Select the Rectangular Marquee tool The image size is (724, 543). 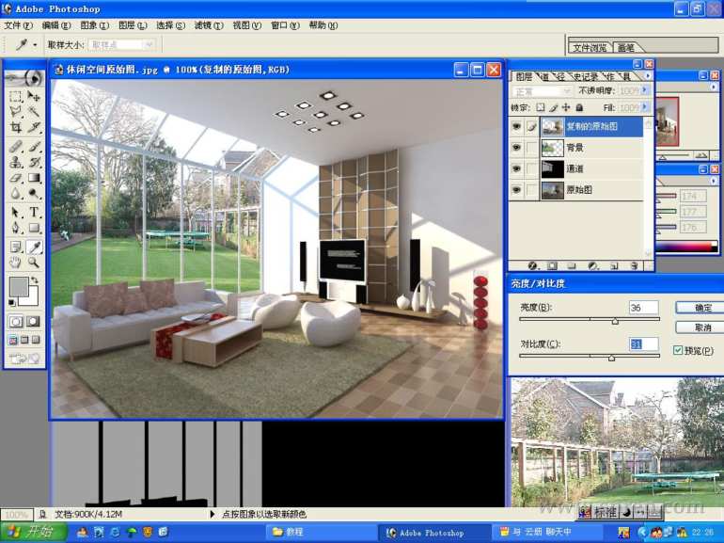16,96
